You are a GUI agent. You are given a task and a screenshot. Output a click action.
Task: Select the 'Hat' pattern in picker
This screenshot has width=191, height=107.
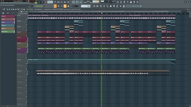(8, 19)
